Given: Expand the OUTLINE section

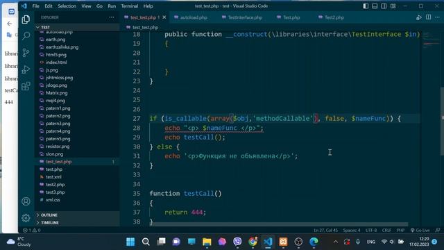Looking at the screenshot, I should point(77,215).
